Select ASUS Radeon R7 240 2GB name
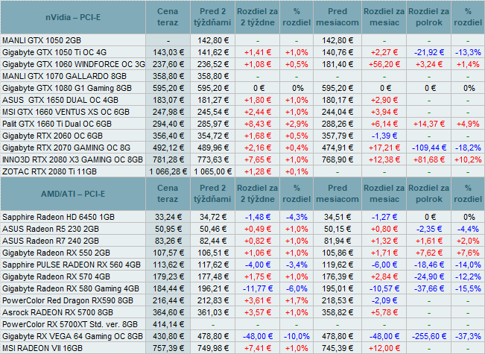Screen dimensions: 485x354 tap(51, 241)
